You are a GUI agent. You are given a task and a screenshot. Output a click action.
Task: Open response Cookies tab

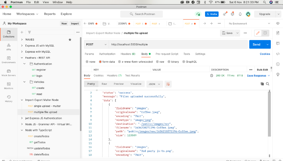99,75
